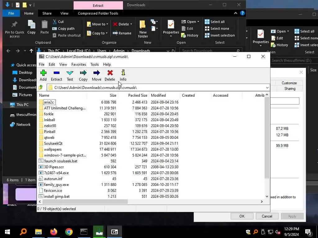Click the 7-Zip Copy toolbar icon
The width and height of the screenshot is (318, 238).
[83, 76]
